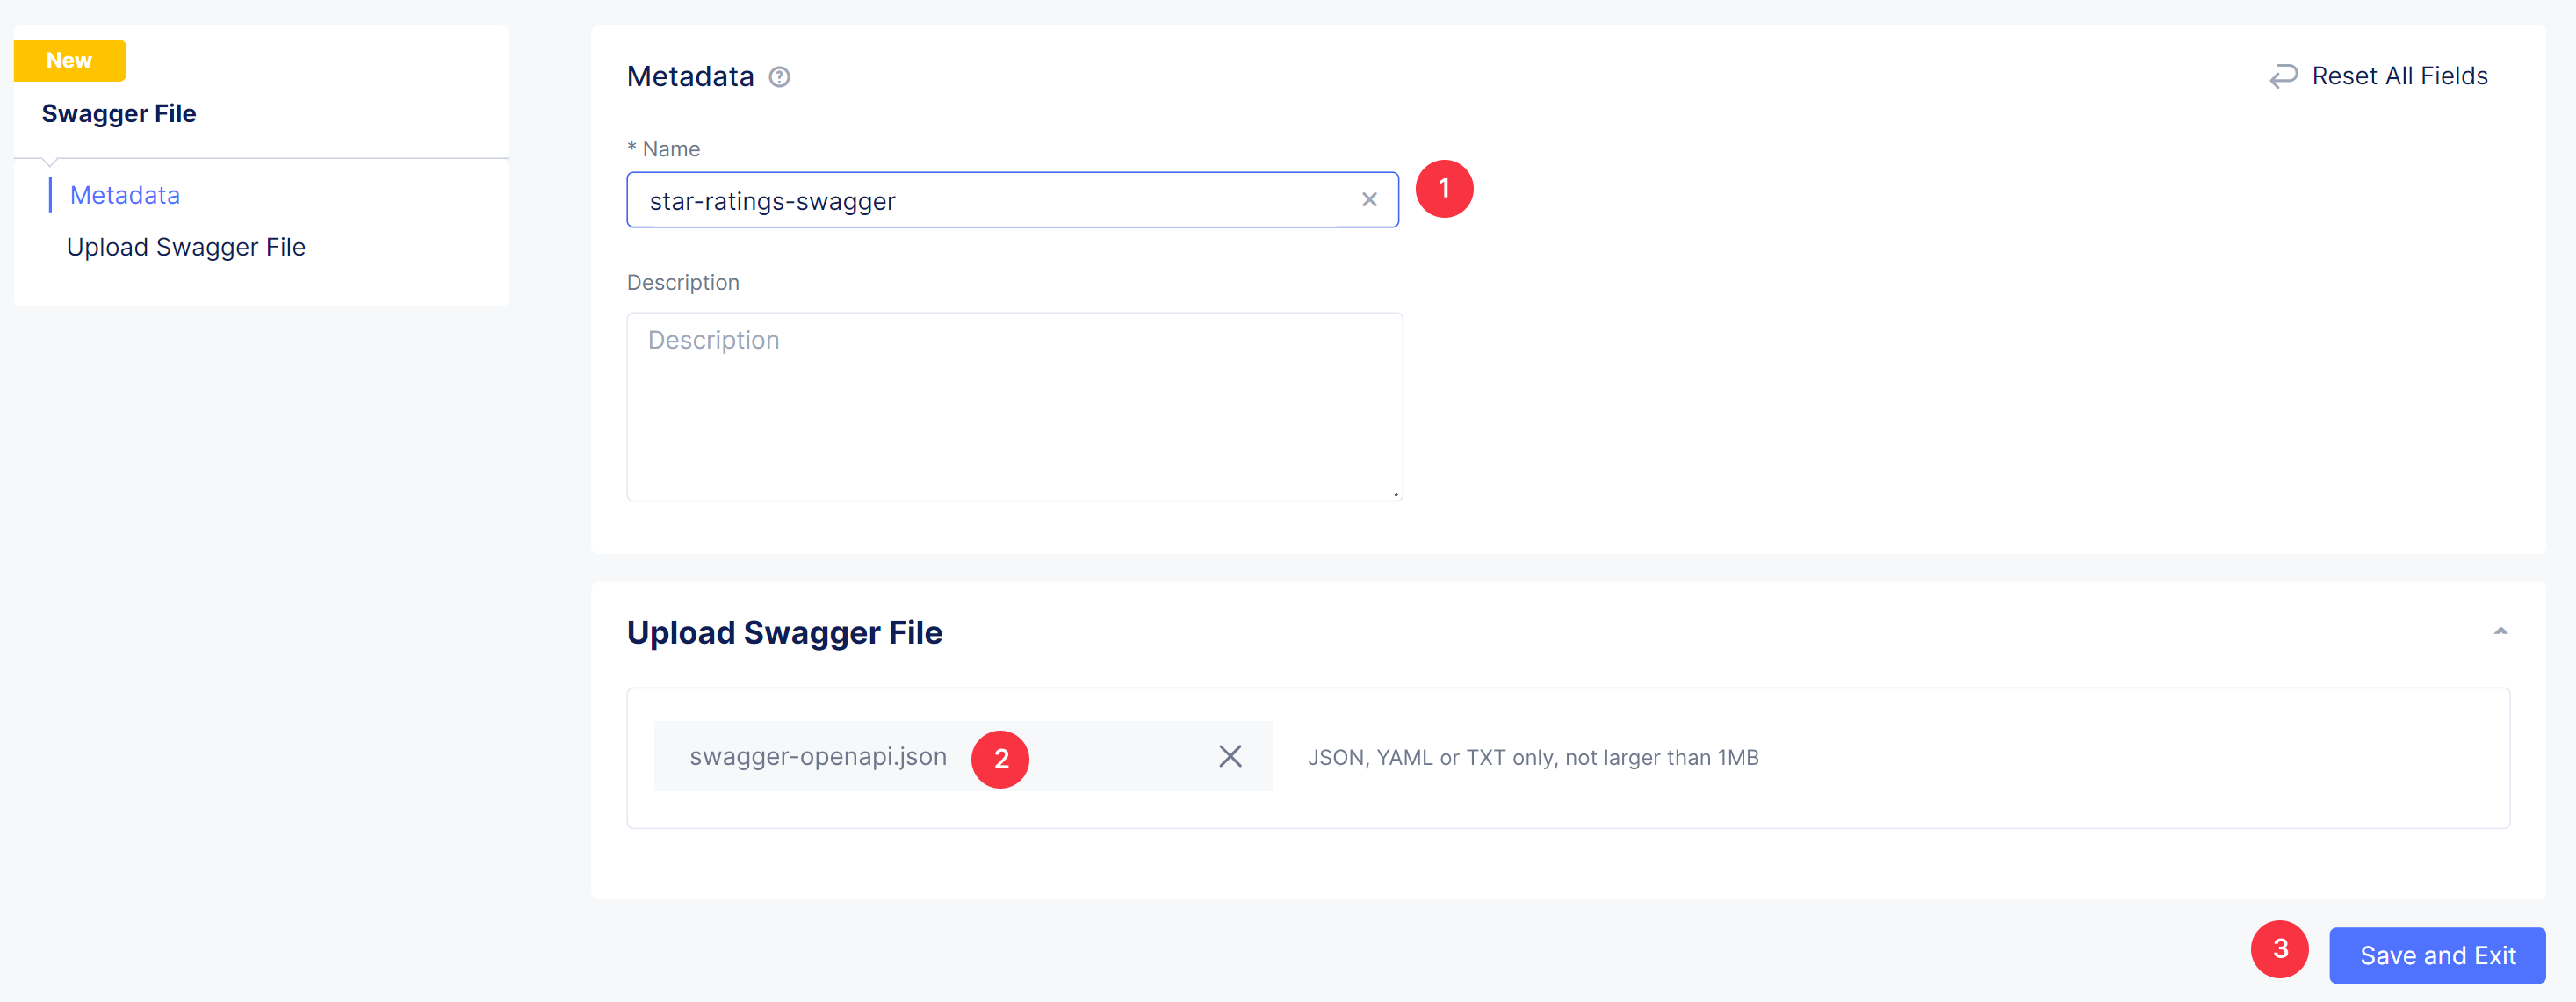2576x1002 pixels.
Task: Click the Description text area
Action: coord(1014,404)
